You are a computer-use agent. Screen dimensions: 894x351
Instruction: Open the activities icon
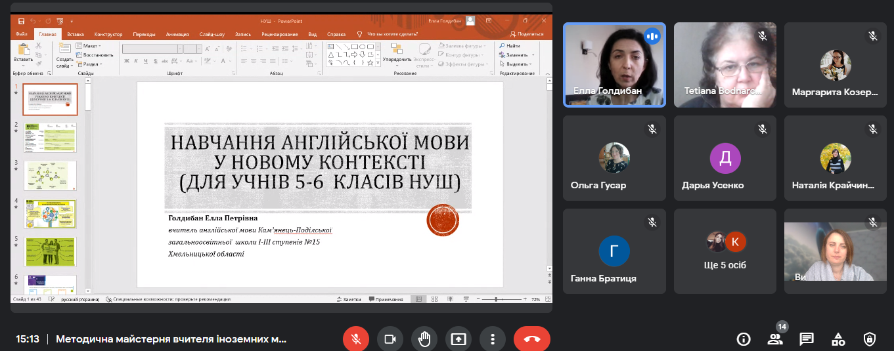[838, 339]
